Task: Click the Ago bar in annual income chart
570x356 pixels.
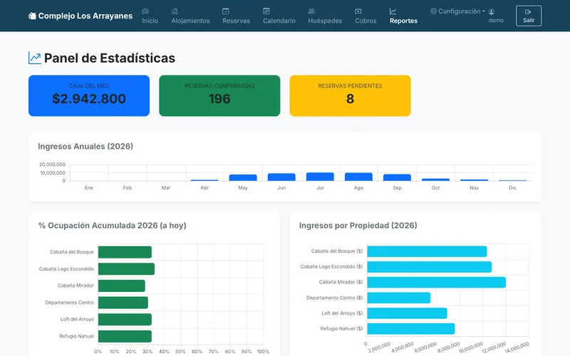Action: (x=358, y=177)
